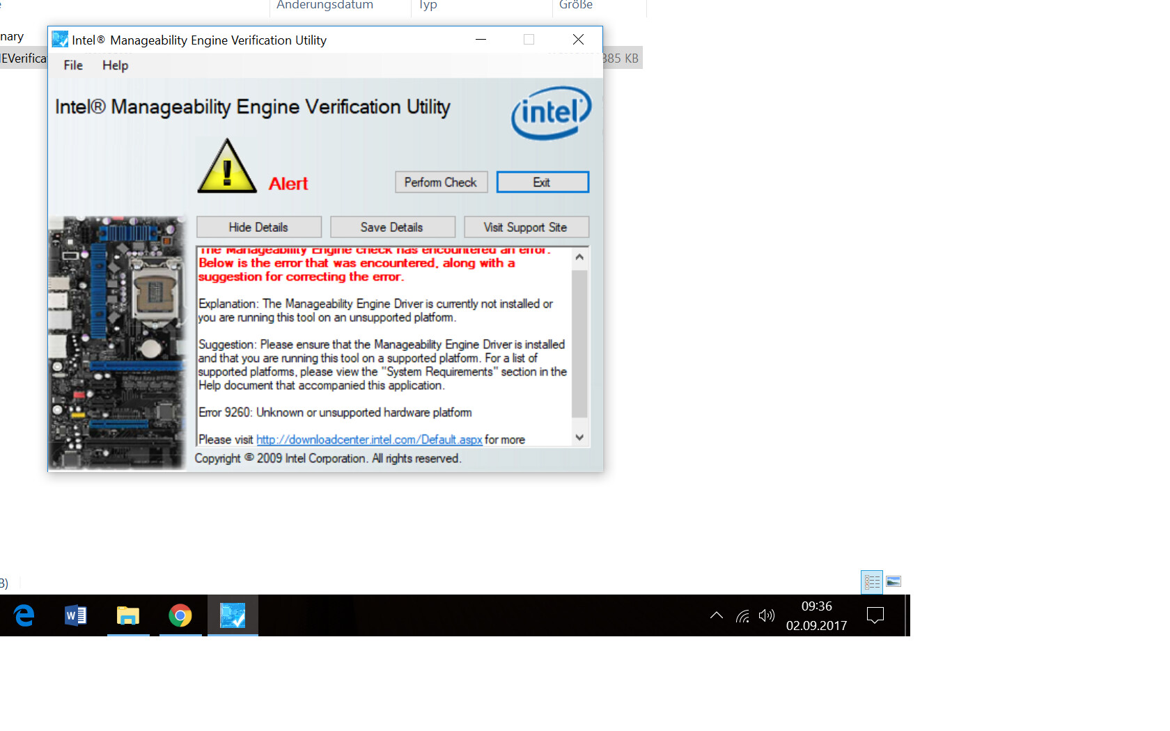The width and height of the screenshot is (1170, 731).
Task: Click scroll up arrow in details box
Action: coord(579,257)
